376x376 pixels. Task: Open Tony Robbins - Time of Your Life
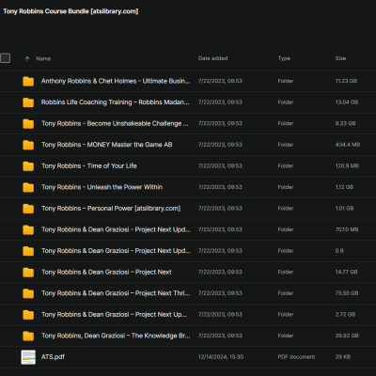click(89, 165)
